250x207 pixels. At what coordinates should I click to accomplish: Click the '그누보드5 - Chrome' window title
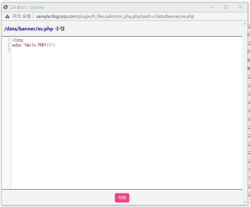(x=26, y=7)
